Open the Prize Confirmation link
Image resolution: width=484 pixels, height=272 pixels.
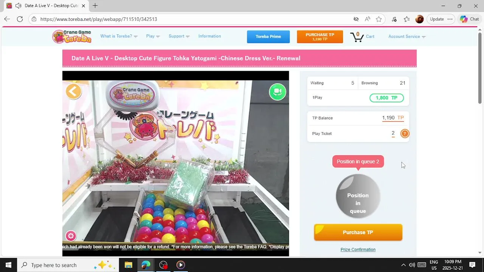point(358,249)
